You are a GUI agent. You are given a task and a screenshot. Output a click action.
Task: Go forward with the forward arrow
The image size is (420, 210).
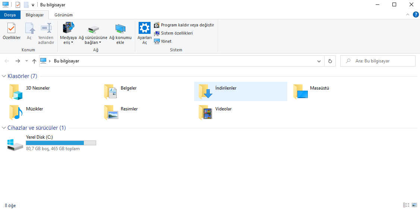[18, 61]
